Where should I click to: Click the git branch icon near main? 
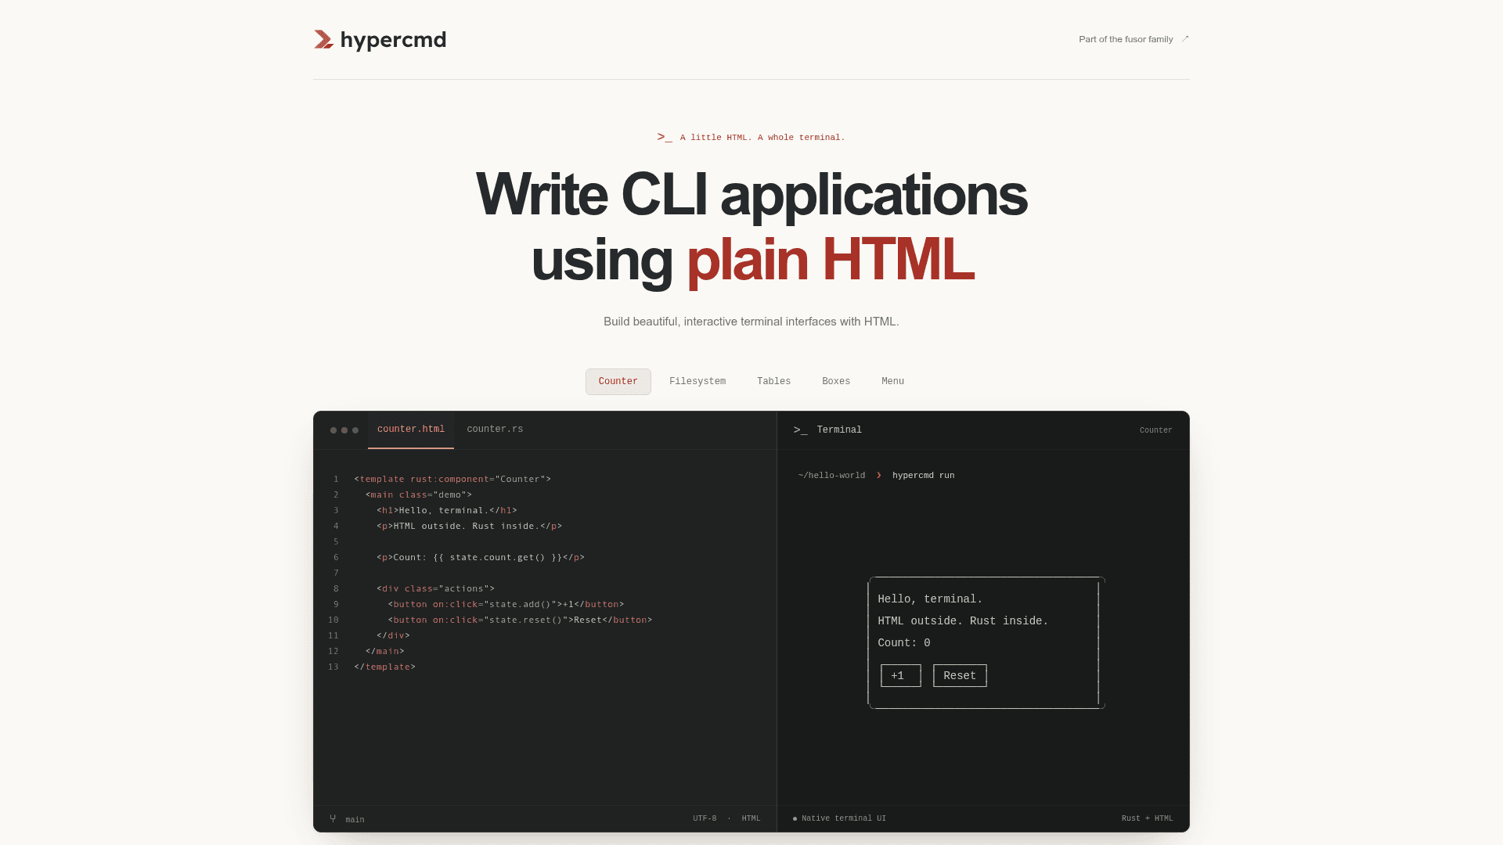(x=333, y=818)
